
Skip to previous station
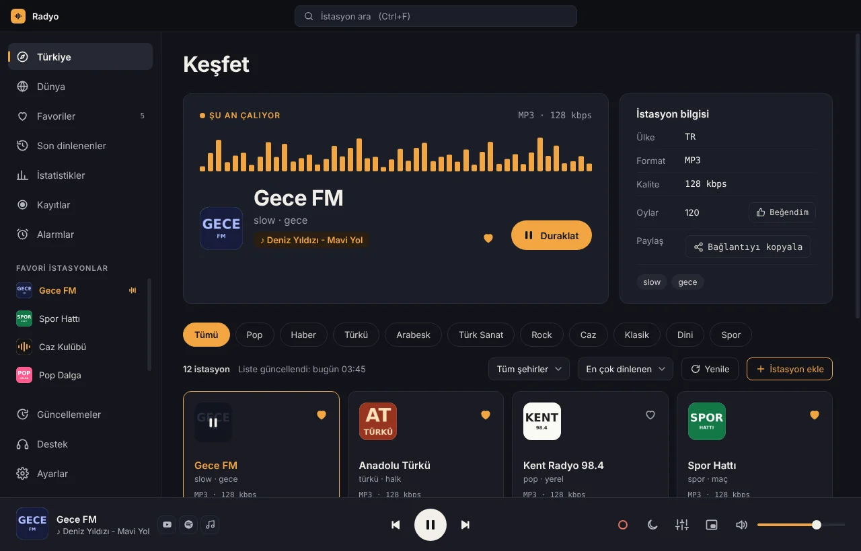click(396, 525)
